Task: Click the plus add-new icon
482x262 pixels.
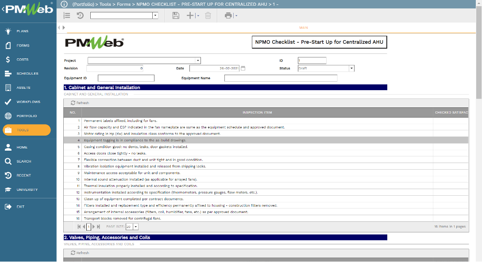Action: point(190,15)
